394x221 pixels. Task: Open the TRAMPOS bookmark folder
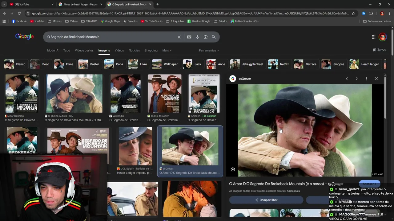[x=89, y=21]
